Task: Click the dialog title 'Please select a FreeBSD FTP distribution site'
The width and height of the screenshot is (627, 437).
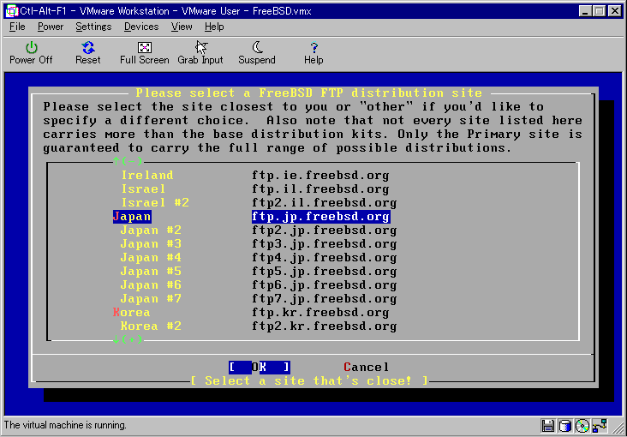Action: pos(309,93)
